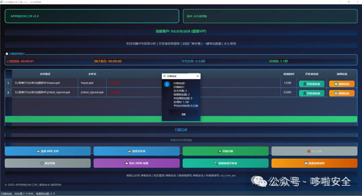362x196 pixels.
Task: Click path D:/恶意行为分析/加固样本/hepai.apk cell
Action: pos(45,83)
